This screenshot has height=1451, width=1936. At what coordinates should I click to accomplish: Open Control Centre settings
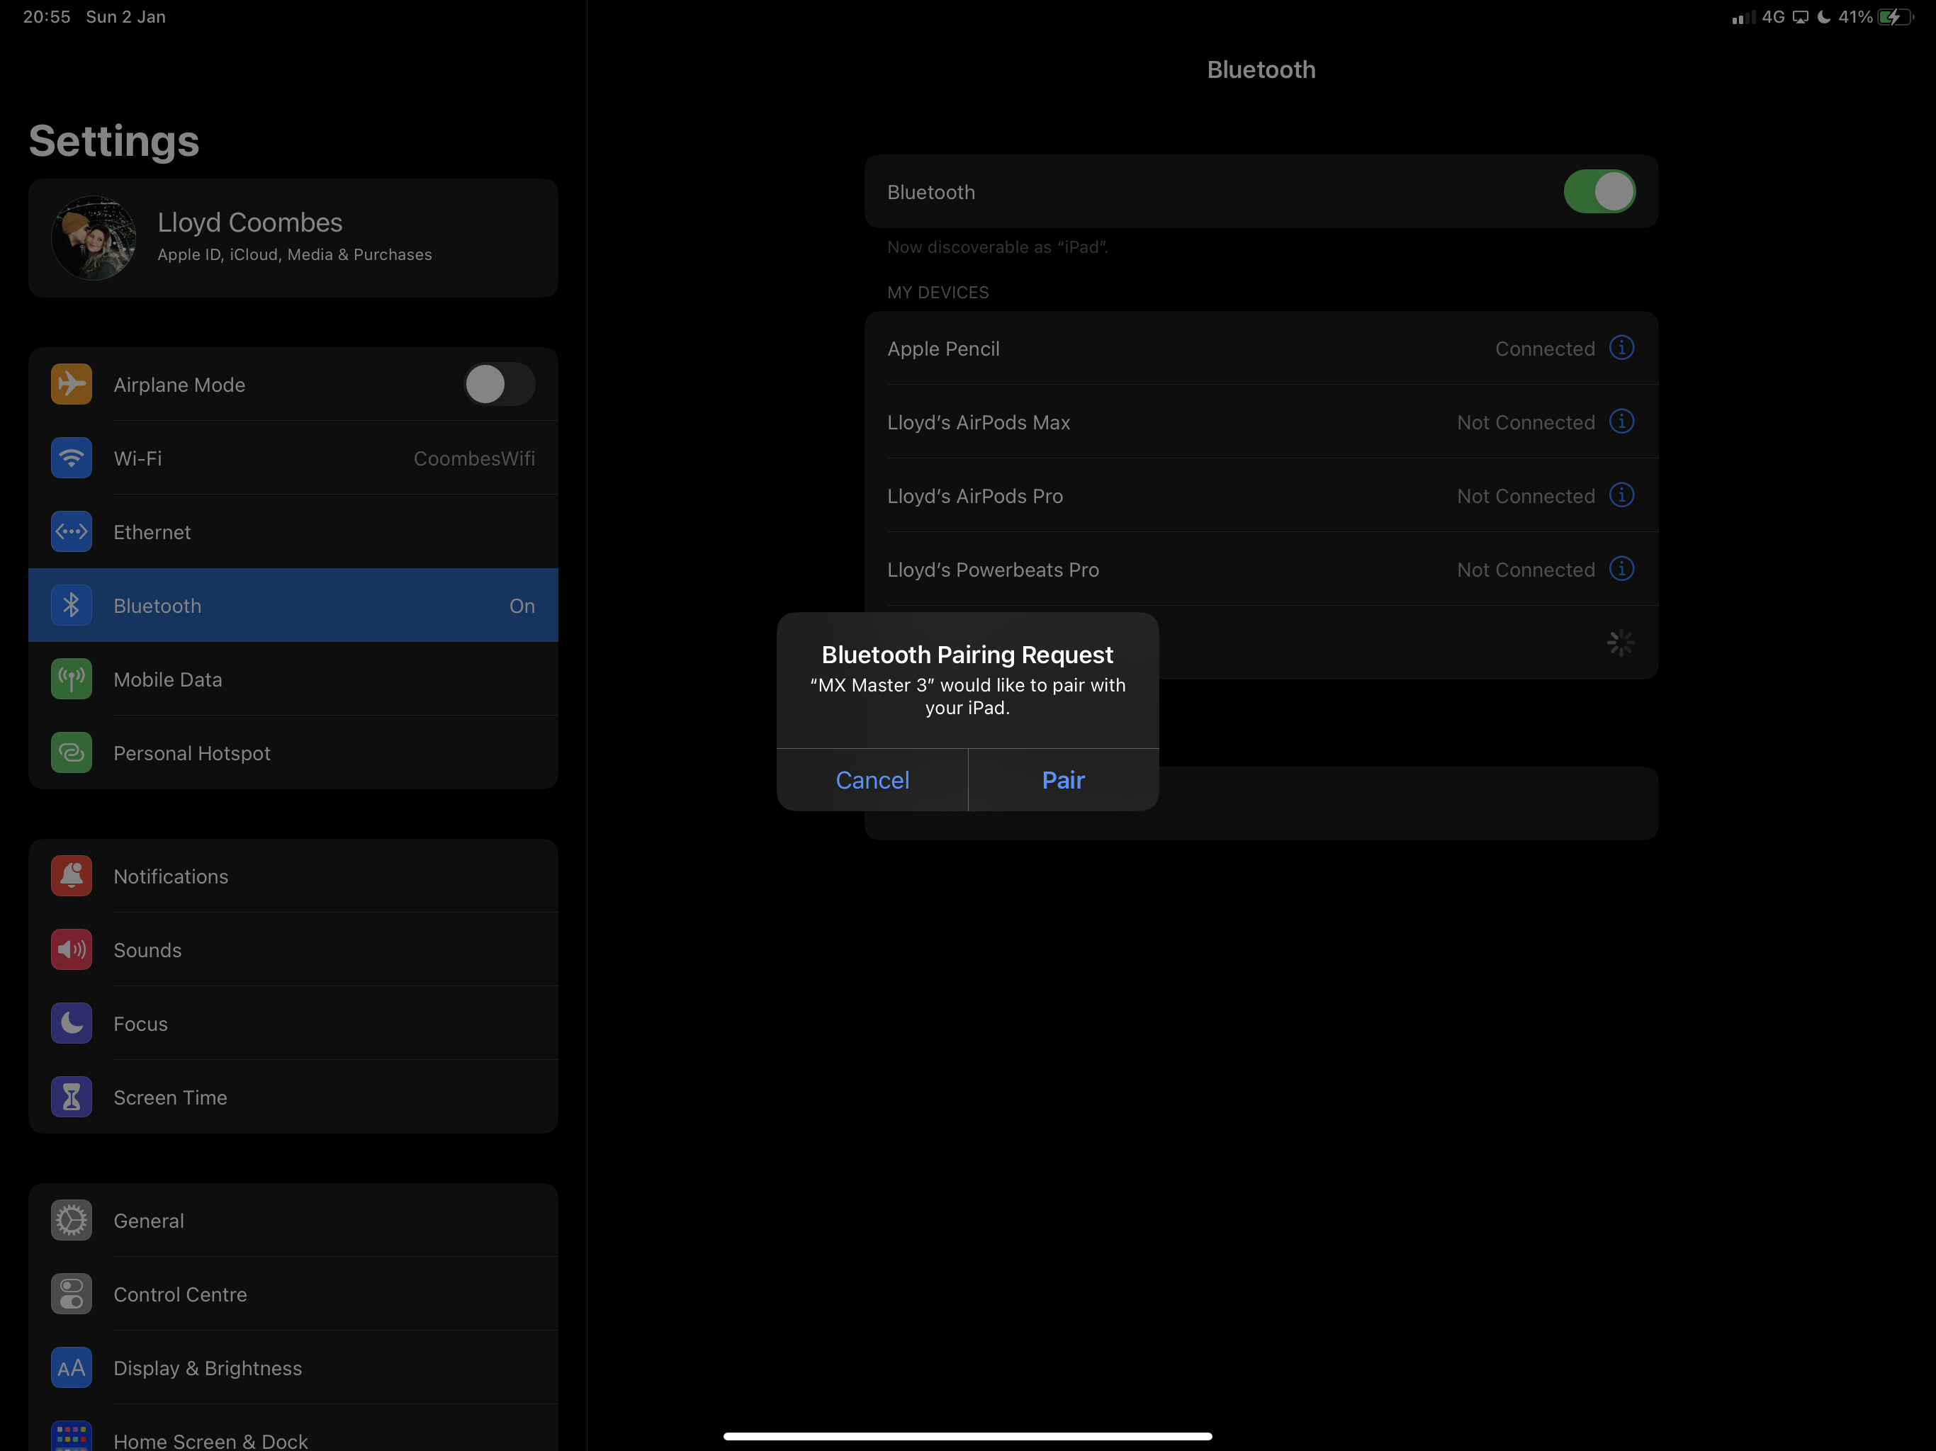(179, 1294)
